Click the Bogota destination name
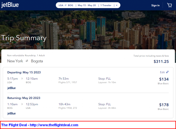Image resolution: width=176 pixels, height=129 pixels. 37,61
